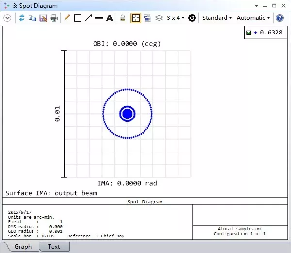Click the reset rotation circular icon

[x=192, y=18]
